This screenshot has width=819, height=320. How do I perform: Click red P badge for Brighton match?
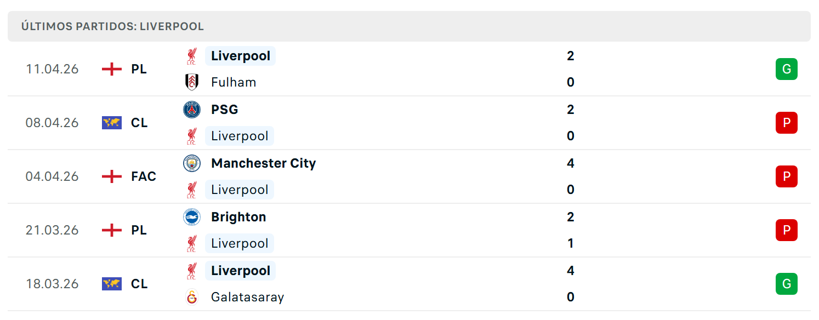787,230
